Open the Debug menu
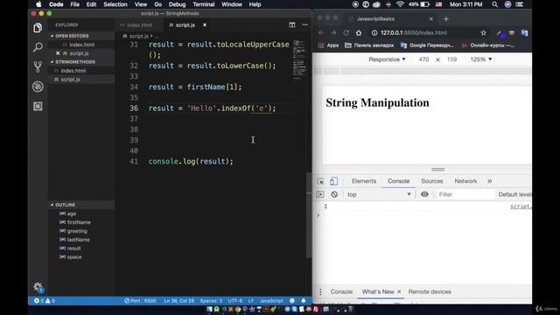This screenshot has height=315, width=560. click(x=177, y=4)
